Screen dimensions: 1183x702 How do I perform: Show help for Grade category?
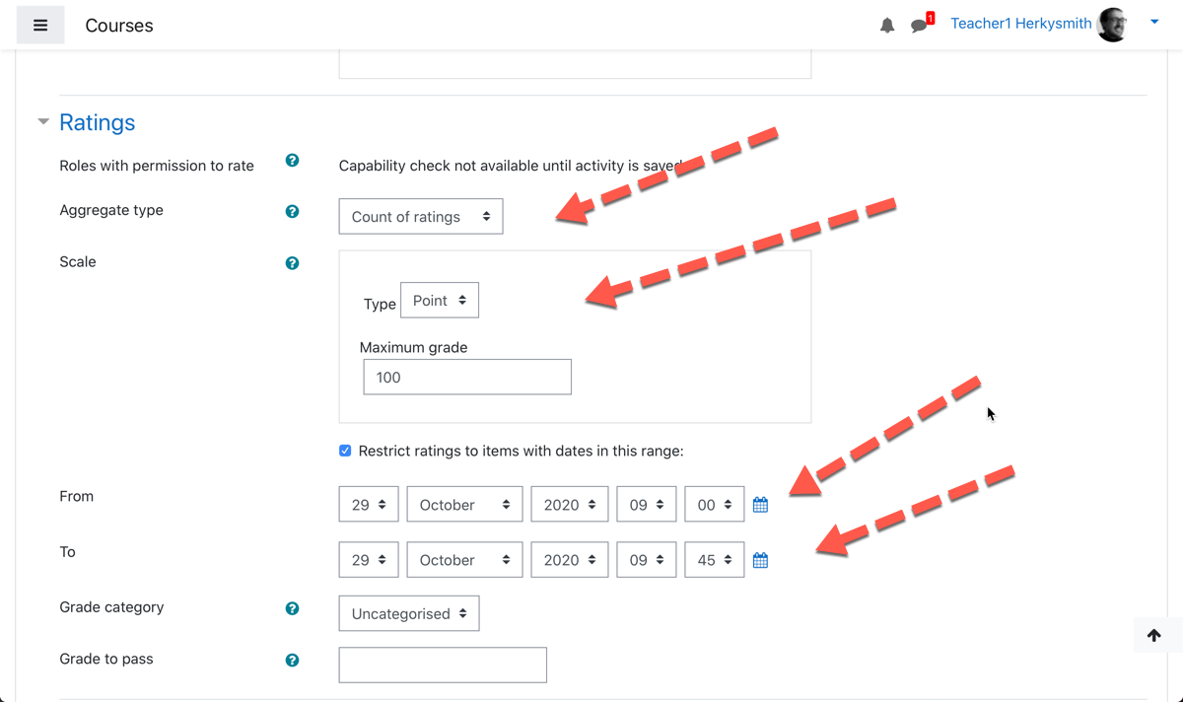pyautogui.click(x=292, y=608)
